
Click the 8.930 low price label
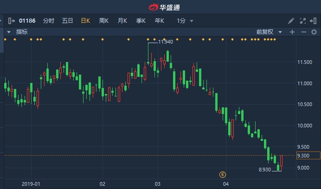(x=265, y=170)
